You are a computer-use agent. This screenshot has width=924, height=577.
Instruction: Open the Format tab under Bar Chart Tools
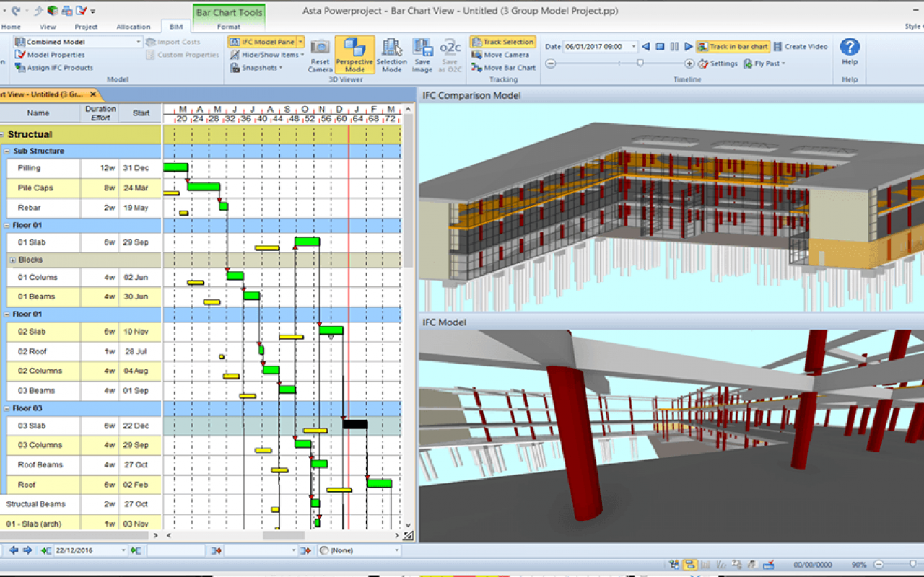(x=229, y=27)
